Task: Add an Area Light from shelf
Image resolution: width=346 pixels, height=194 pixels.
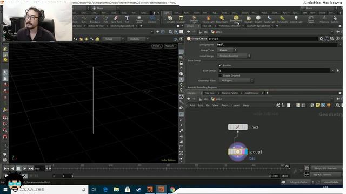Action: tap(181, 19)
